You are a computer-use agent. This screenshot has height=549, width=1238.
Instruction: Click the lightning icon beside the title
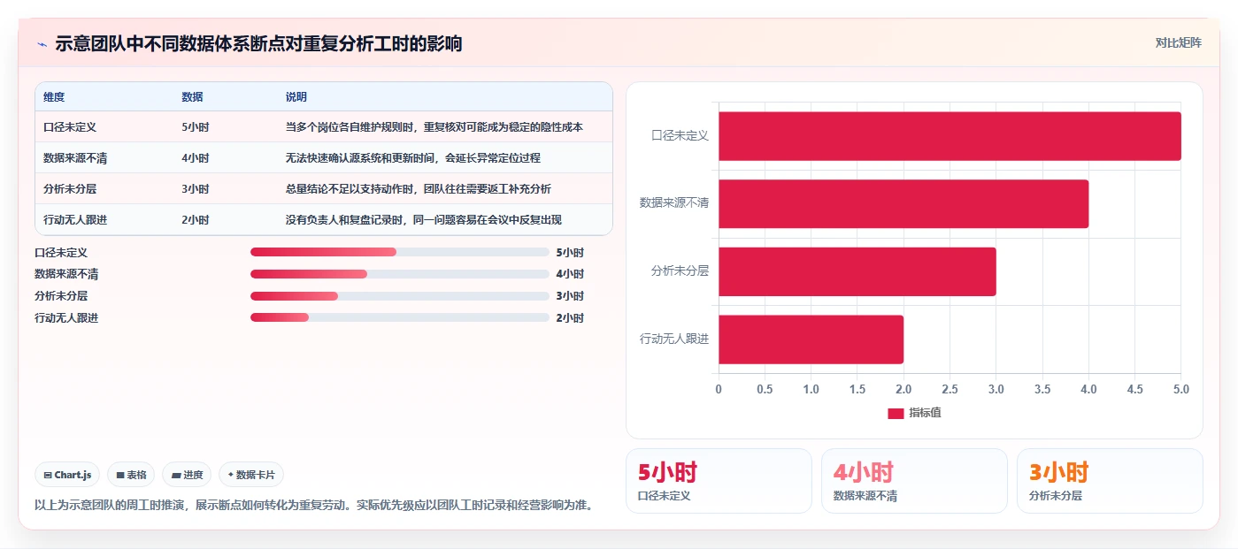point(42,44)
